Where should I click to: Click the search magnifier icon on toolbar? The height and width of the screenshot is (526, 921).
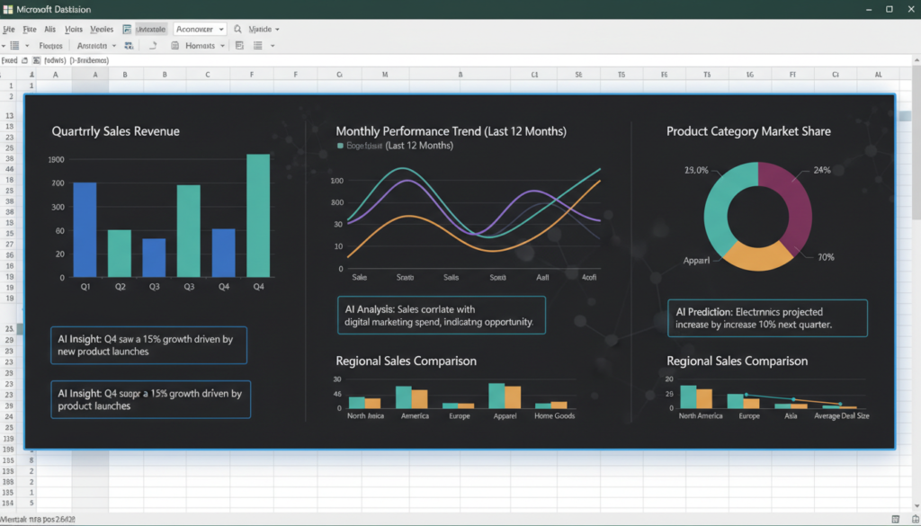pyautogui.click(x=237, y=29)
